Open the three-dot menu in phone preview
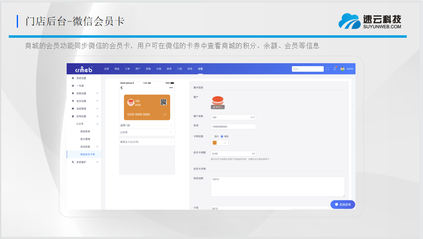The image size is (423, 239). tap(171, 88)
